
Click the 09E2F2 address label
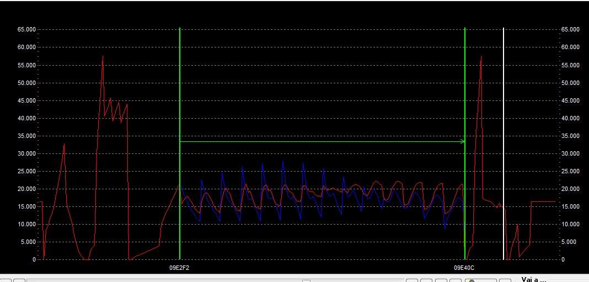pos(179,268)
